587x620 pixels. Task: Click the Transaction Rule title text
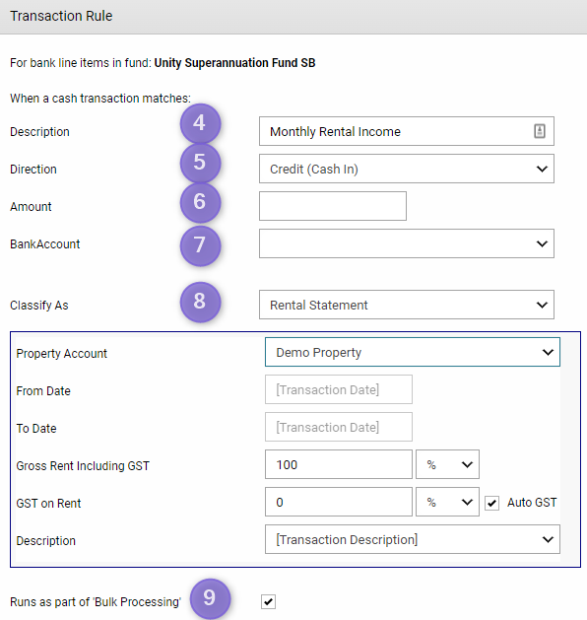point(61,16)
